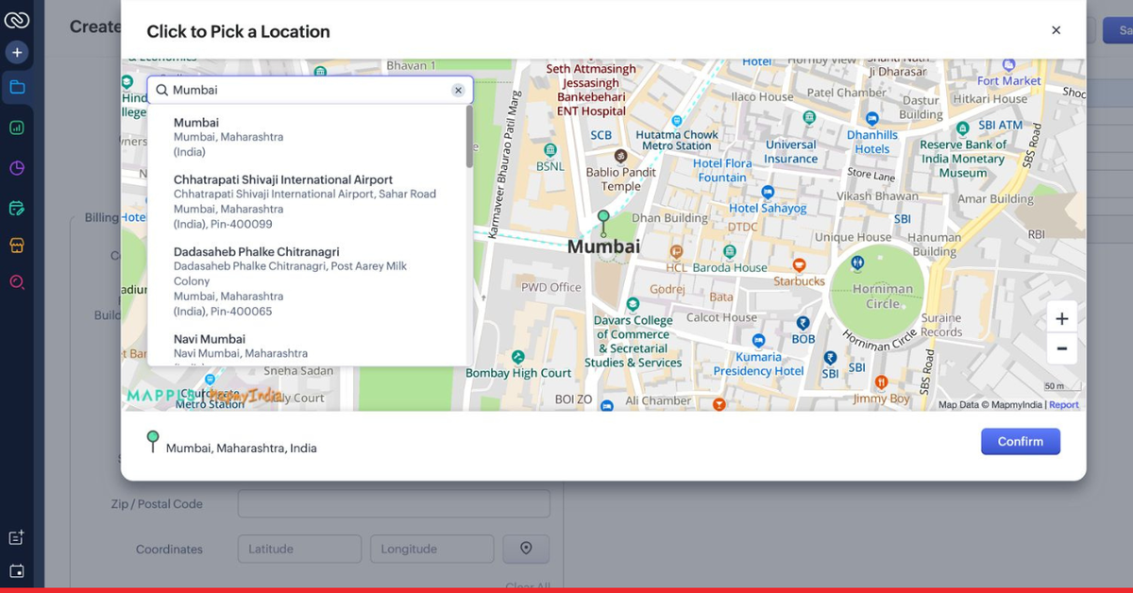This screenshot has width=1133, height=593.
Task: Select the folder icon in the left sidebar
Action: coord(17,87)
